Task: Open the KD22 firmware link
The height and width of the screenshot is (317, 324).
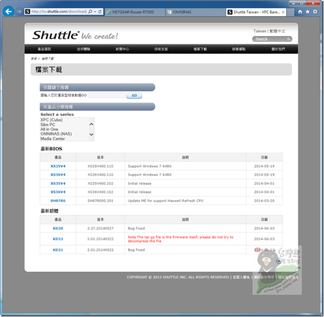Action: point(58,239)
